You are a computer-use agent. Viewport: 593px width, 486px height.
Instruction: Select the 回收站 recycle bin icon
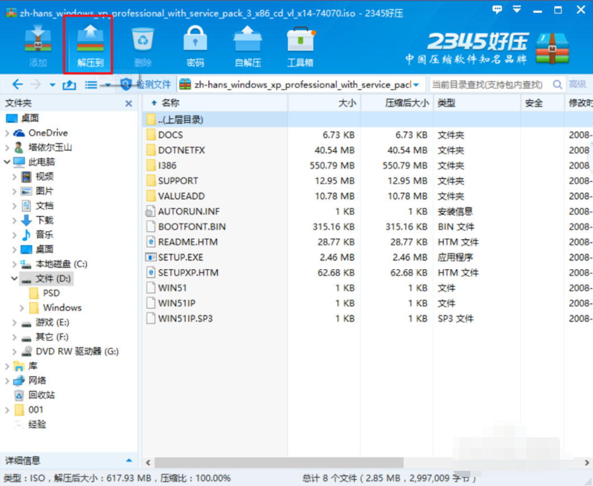[x=19, y=396]
